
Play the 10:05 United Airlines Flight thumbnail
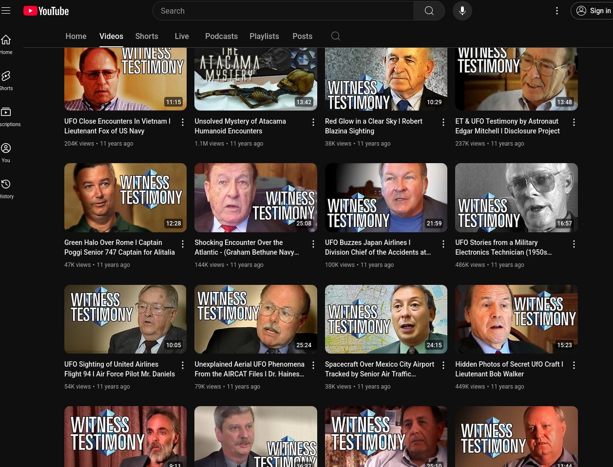pos(125,319)
